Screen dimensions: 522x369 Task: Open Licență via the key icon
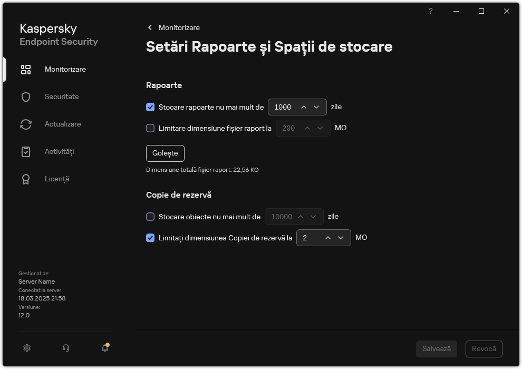click(26, 179)
